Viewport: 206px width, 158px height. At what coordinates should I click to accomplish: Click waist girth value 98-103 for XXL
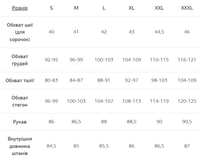tap(159, 81)
